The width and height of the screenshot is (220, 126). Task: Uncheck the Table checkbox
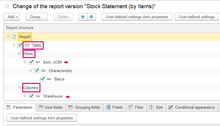click(20, 45)
